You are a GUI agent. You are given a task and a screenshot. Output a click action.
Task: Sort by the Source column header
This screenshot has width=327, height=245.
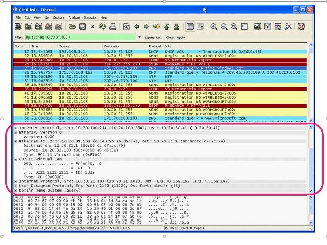(80, 46)
